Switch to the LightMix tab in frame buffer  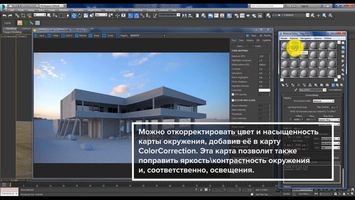(x=266, y=41)
